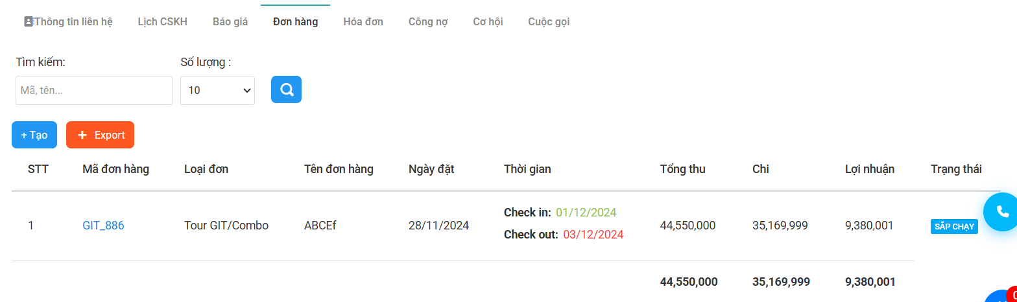Select the Đơn hàng tab

click(x=296, y=21)
